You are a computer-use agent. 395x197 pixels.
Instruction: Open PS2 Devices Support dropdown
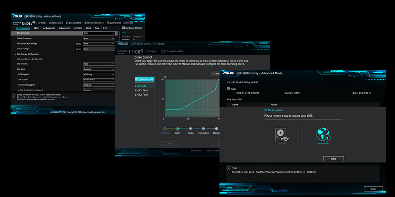click(x=99, y=85)
